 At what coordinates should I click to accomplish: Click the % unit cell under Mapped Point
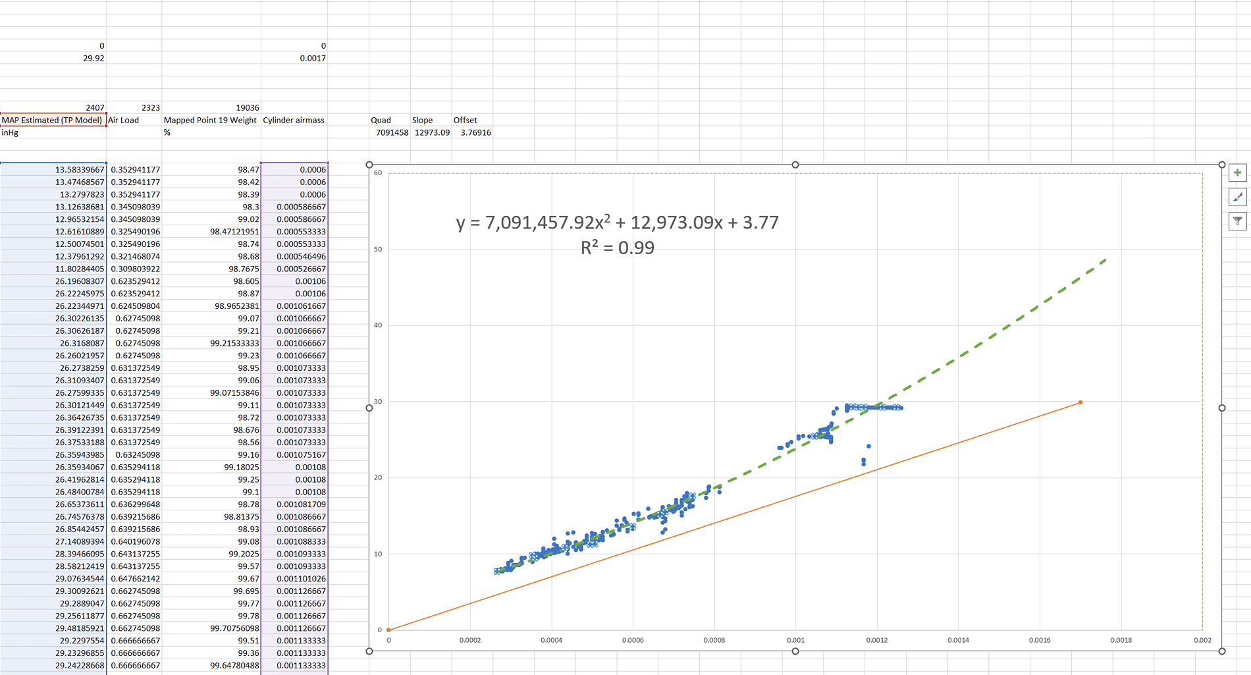pos(211,132)
